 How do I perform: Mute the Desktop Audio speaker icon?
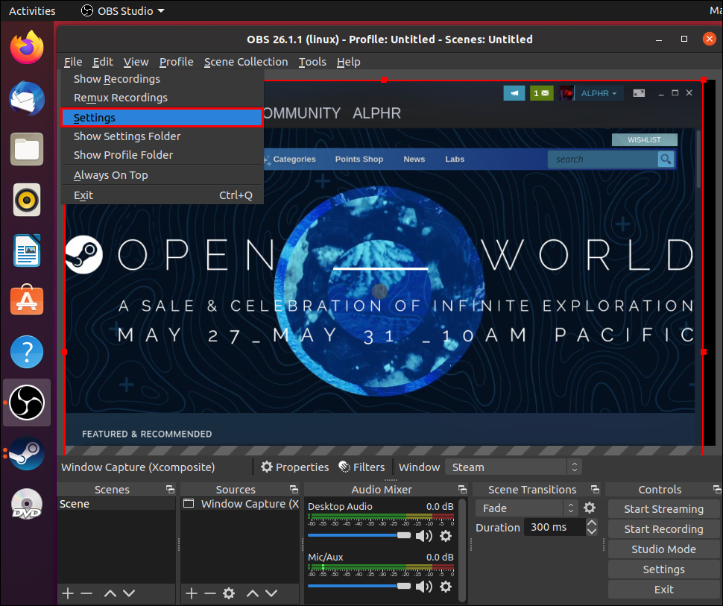[423, 536]
